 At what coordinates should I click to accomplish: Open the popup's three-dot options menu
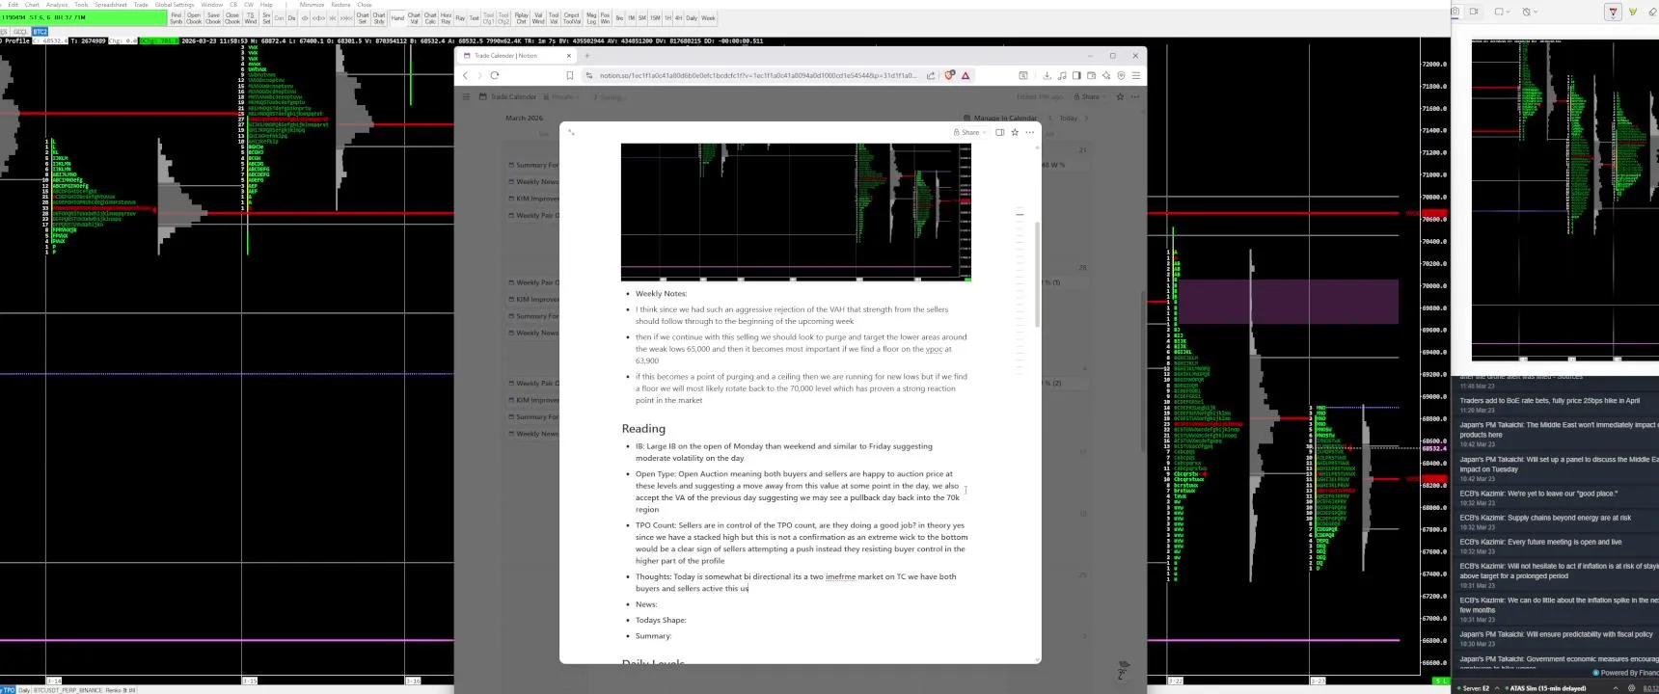pos(1030,132)
